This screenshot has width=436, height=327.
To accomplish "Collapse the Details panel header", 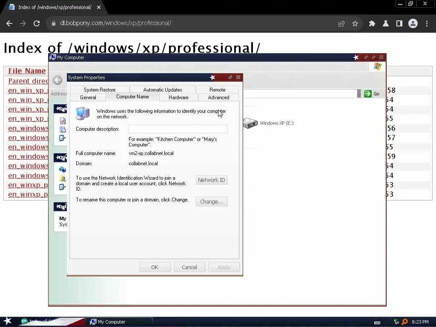I will [60, 207].
